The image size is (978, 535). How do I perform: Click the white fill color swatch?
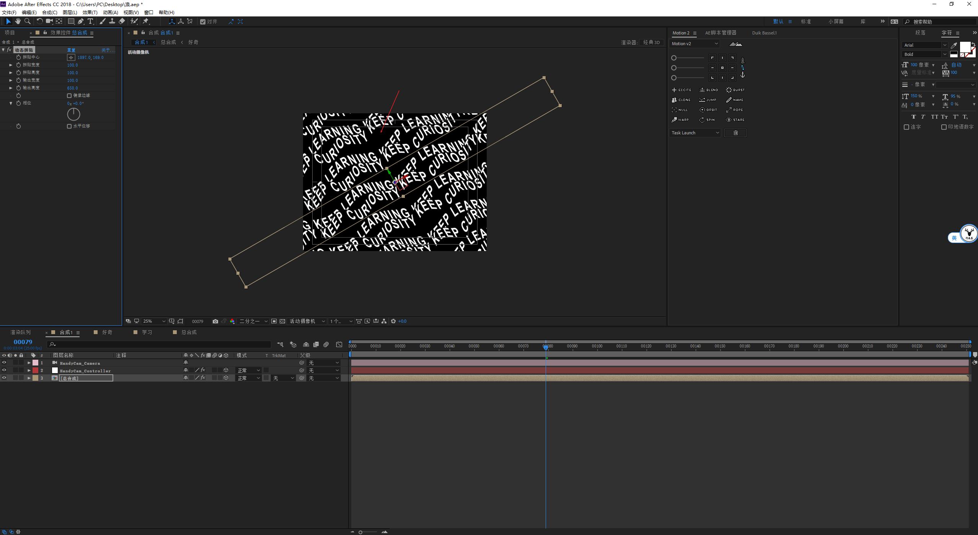pos(964,47)
